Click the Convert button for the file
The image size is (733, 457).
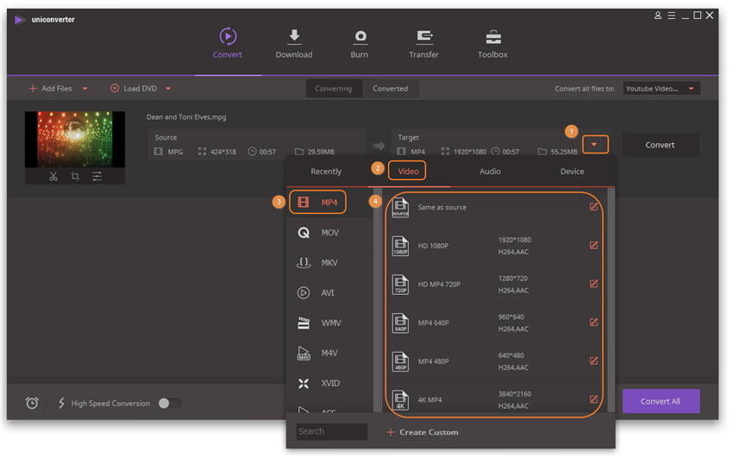pyautogui.click(x=660, y=145)
